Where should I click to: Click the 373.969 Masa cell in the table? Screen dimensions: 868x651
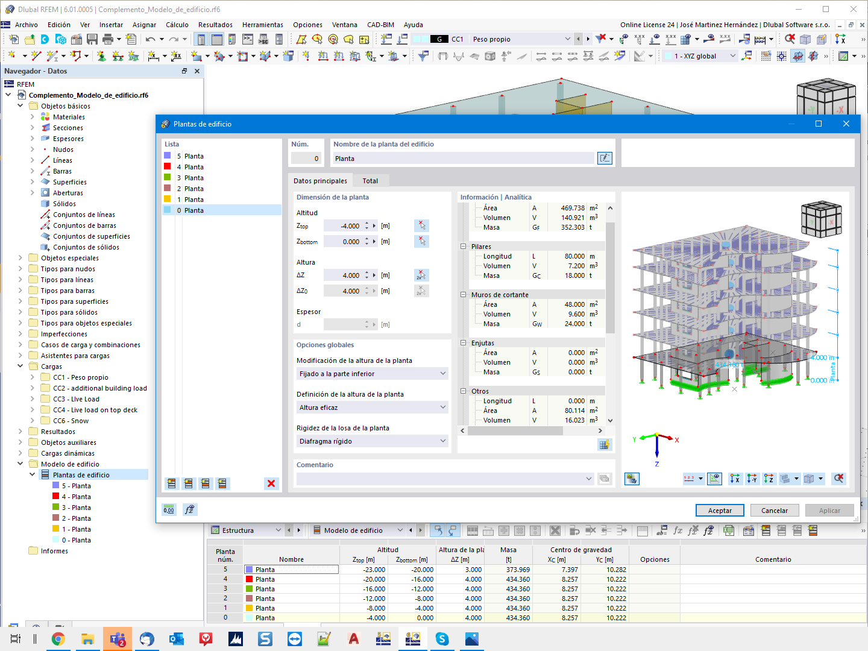click(508, 570)
